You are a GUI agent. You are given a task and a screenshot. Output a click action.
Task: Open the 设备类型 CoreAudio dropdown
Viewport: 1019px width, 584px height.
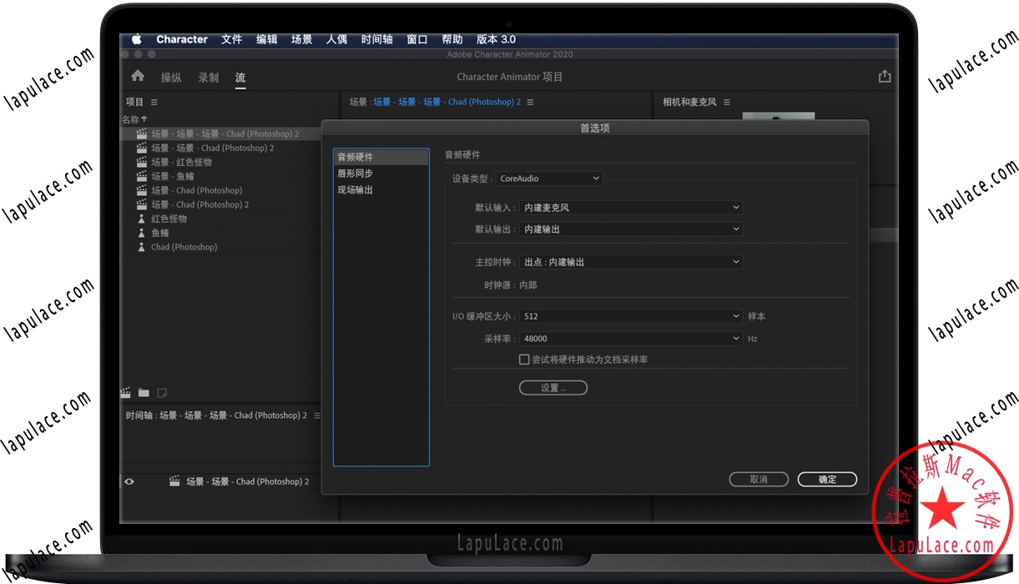(x=548, y=178)
